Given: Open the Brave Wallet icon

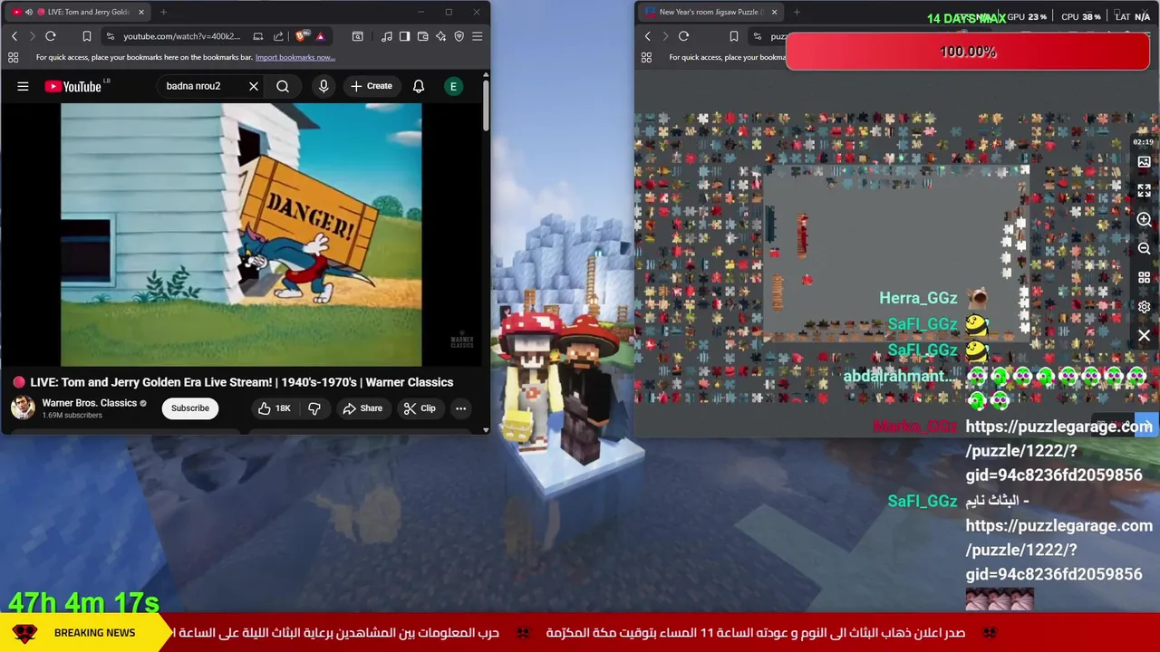Looking at the screenshot, I should 422,36.
